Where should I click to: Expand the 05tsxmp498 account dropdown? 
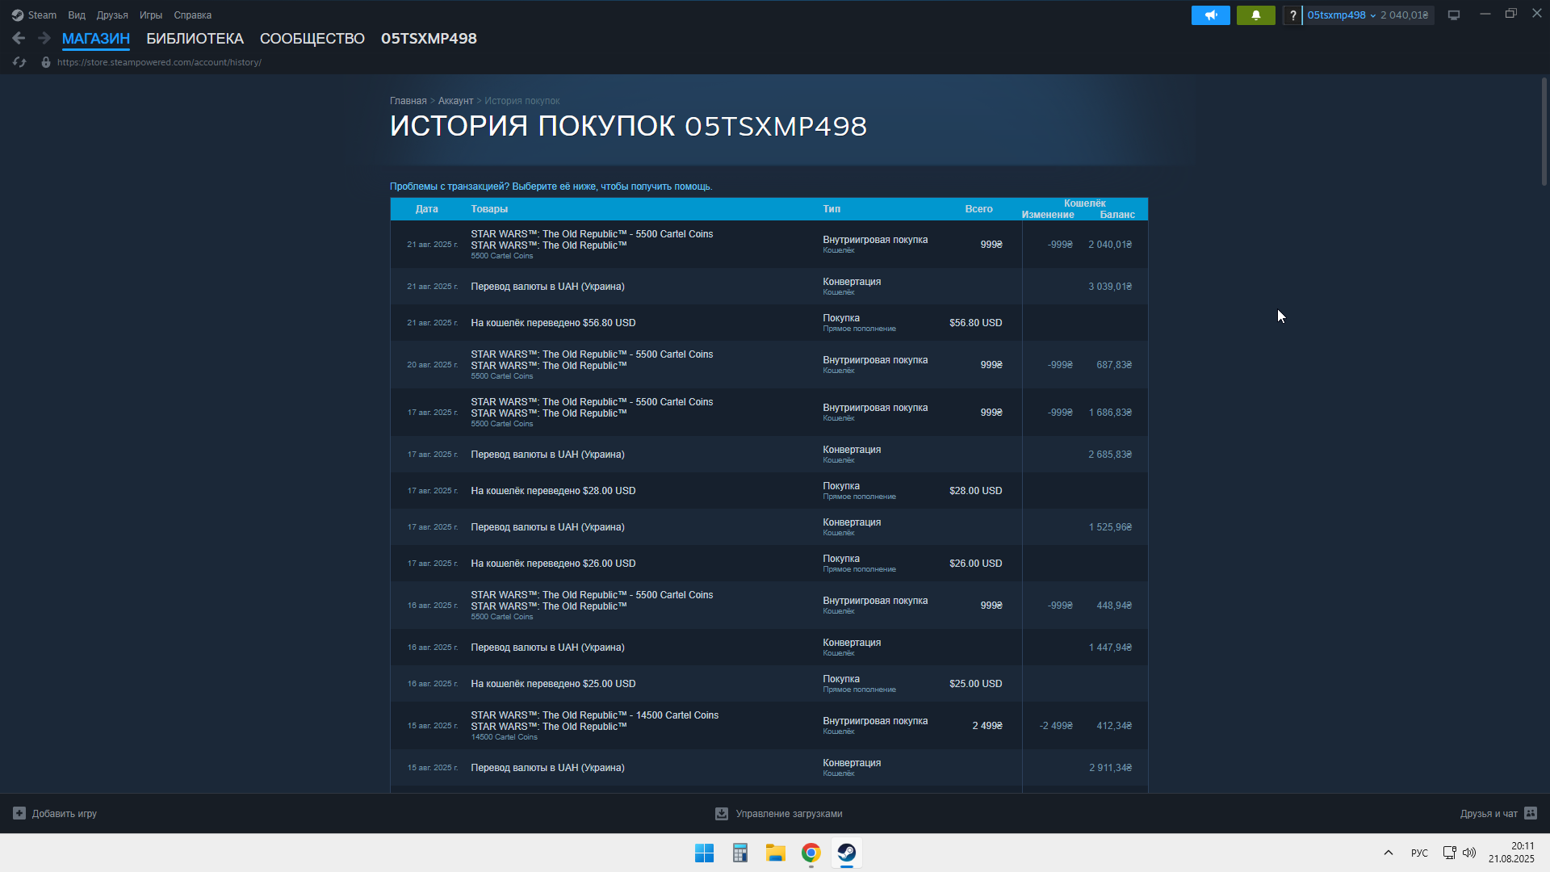[x=1341, y=15]
